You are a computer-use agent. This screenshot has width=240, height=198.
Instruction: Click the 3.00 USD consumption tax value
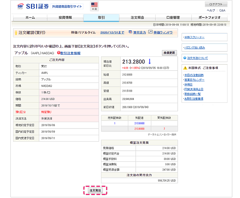[170, 164]
